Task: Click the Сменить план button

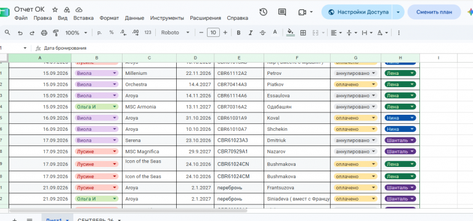Action: (434, 12)
